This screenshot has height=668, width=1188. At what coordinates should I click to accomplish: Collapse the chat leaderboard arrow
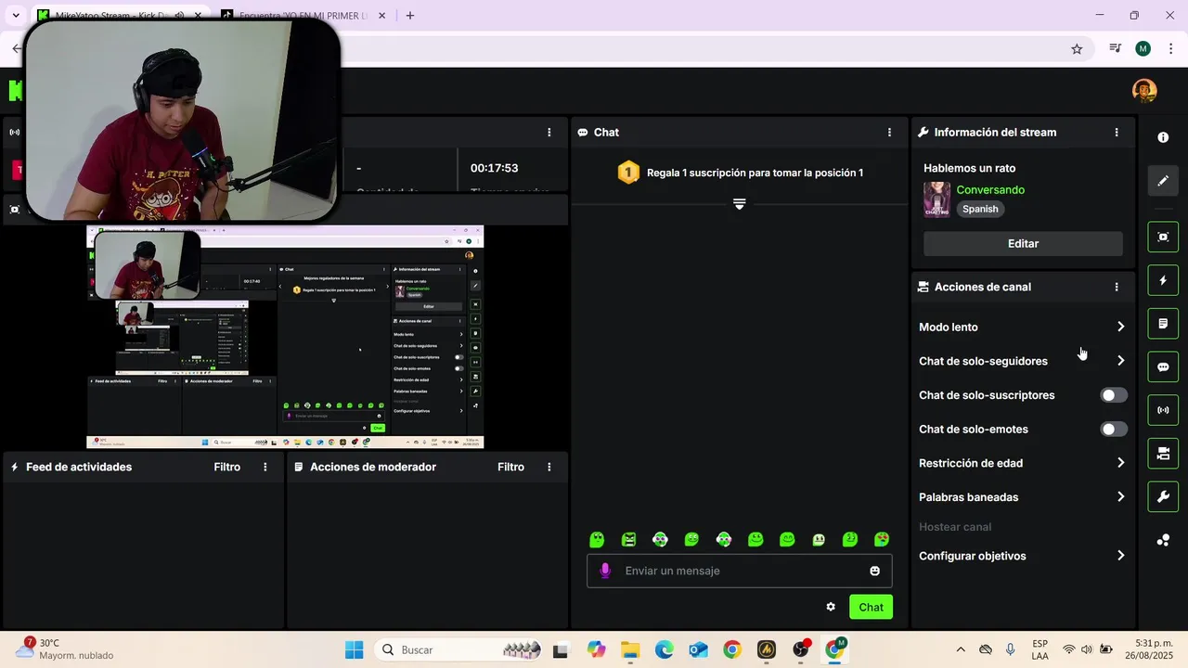coord(739,204)
